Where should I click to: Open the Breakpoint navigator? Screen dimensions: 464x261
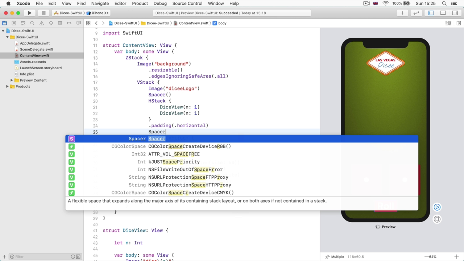[69, 23]
